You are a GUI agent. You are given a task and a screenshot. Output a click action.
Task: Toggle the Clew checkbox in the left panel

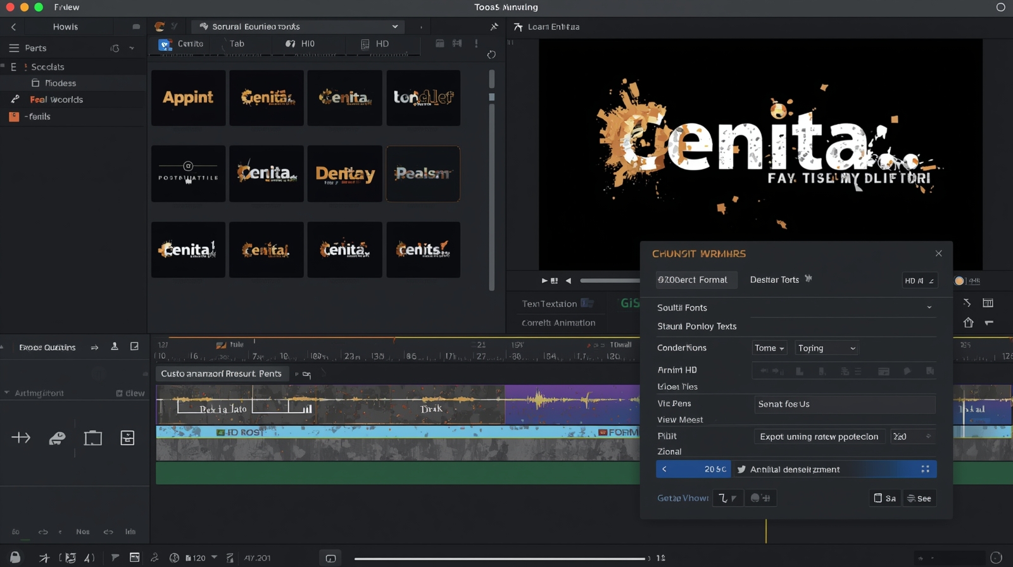[x=119, y=393]
